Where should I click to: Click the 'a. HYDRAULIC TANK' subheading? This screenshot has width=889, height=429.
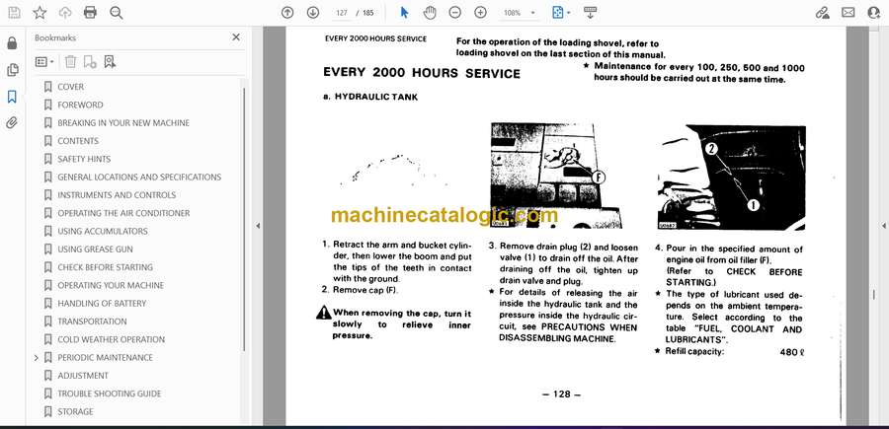(370, 98)
